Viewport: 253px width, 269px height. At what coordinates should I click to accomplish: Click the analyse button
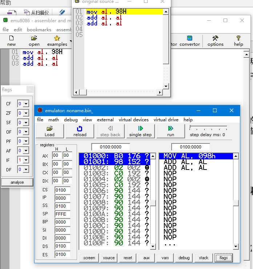point(17,182)
